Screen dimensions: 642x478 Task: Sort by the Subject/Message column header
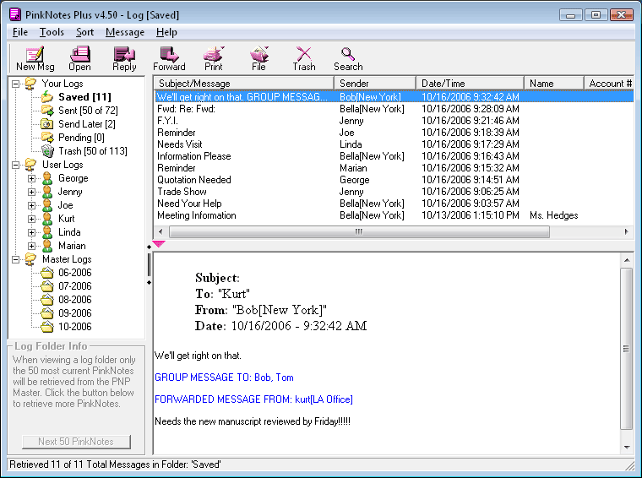tap(244, 83)
